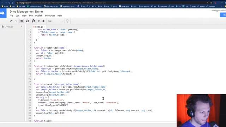Bookmark this page with the star icon
Viewport: 226px width, 127px height.
pos(211,3)
